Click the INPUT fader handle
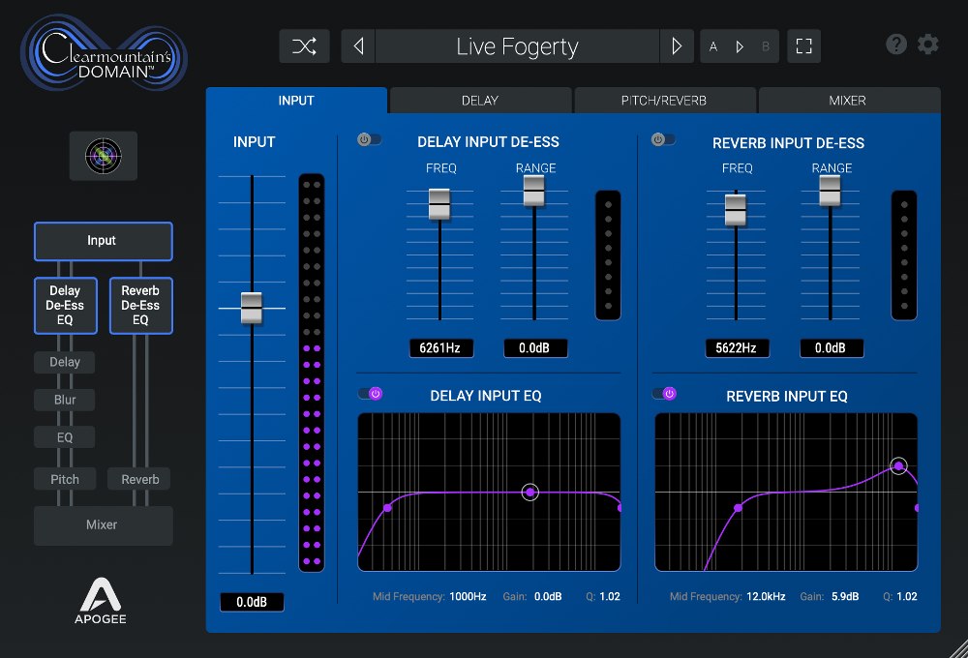The width and height of the screenshot is (968, 658). click(252, 308)
